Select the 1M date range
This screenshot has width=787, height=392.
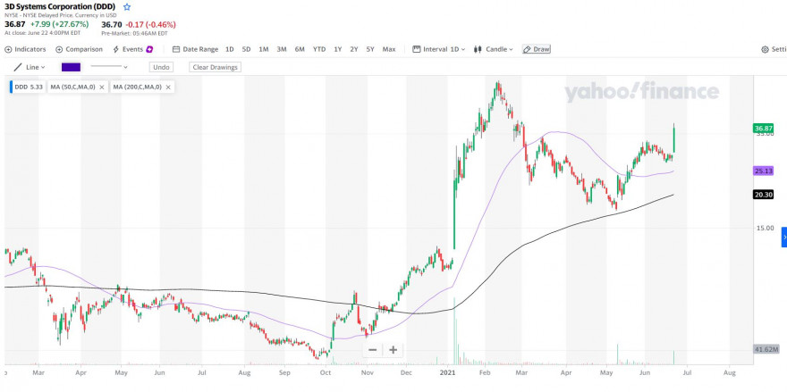tap(264, 49)
